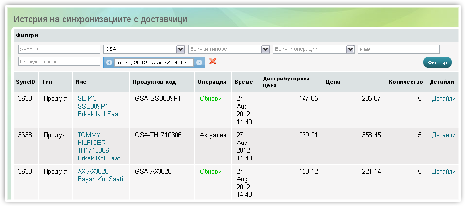The image size is (465, 206).
Task: Click the previous date range arrow icon
Action: click(109, 63)
